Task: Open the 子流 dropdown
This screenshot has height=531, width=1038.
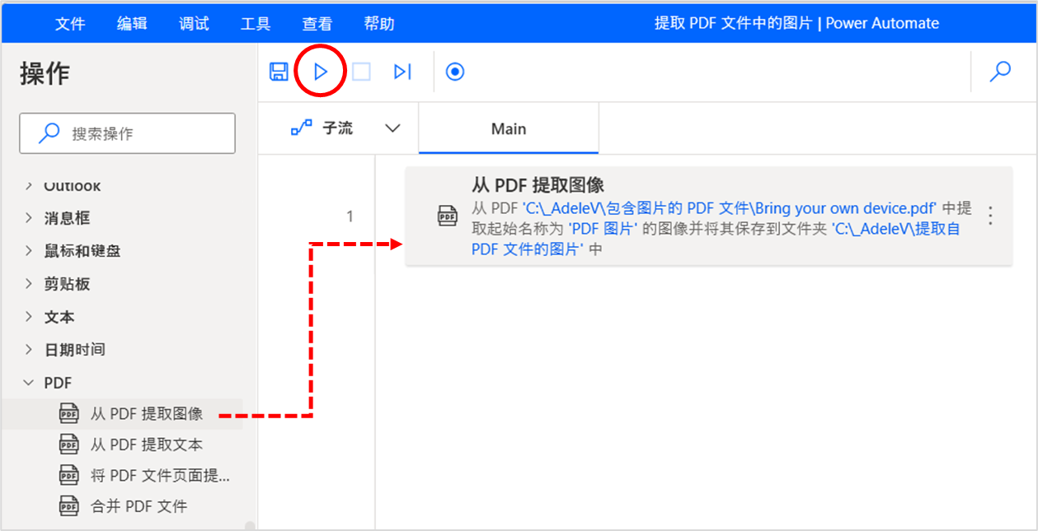Action: point(393,128)
